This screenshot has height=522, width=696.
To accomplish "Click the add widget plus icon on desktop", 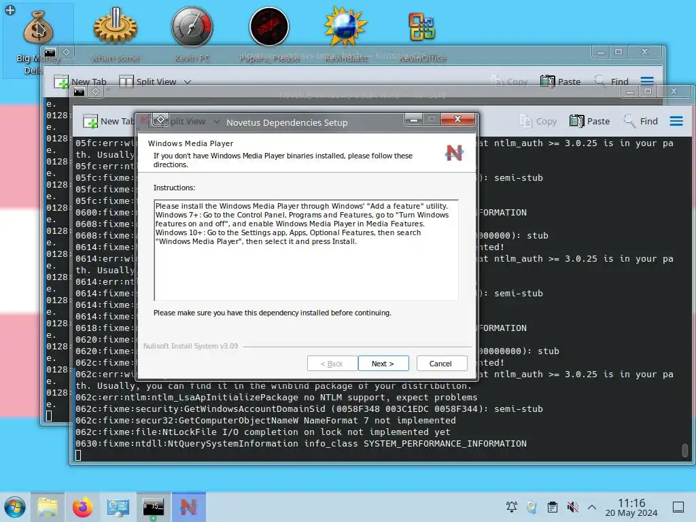I will pyautogui.click(x=10, y=10).
